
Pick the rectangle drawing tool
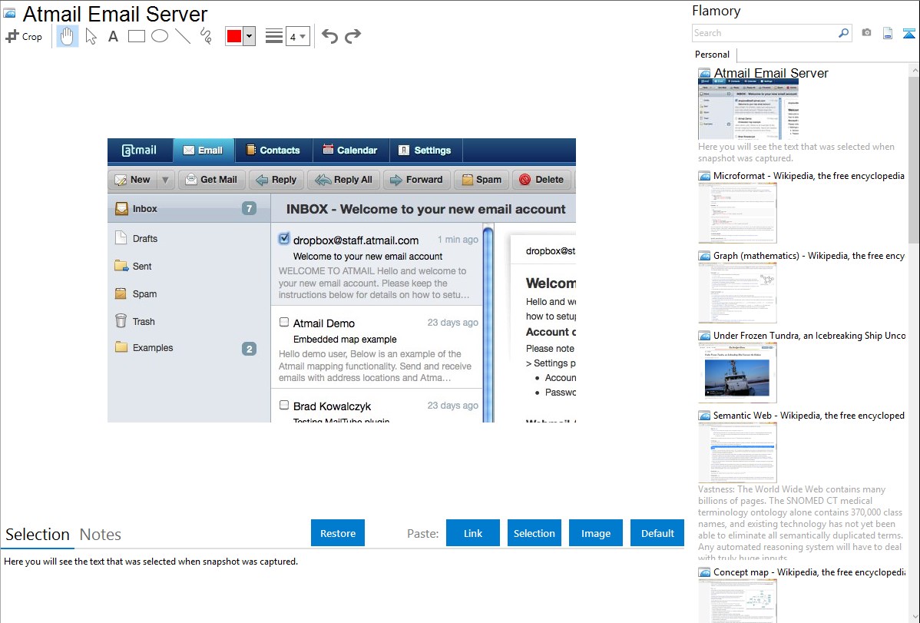136,36
